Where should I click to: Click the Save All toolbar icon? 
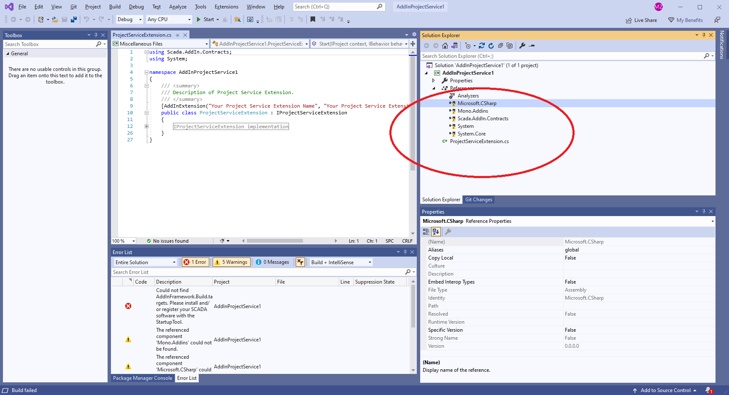(x=74, y=19)
